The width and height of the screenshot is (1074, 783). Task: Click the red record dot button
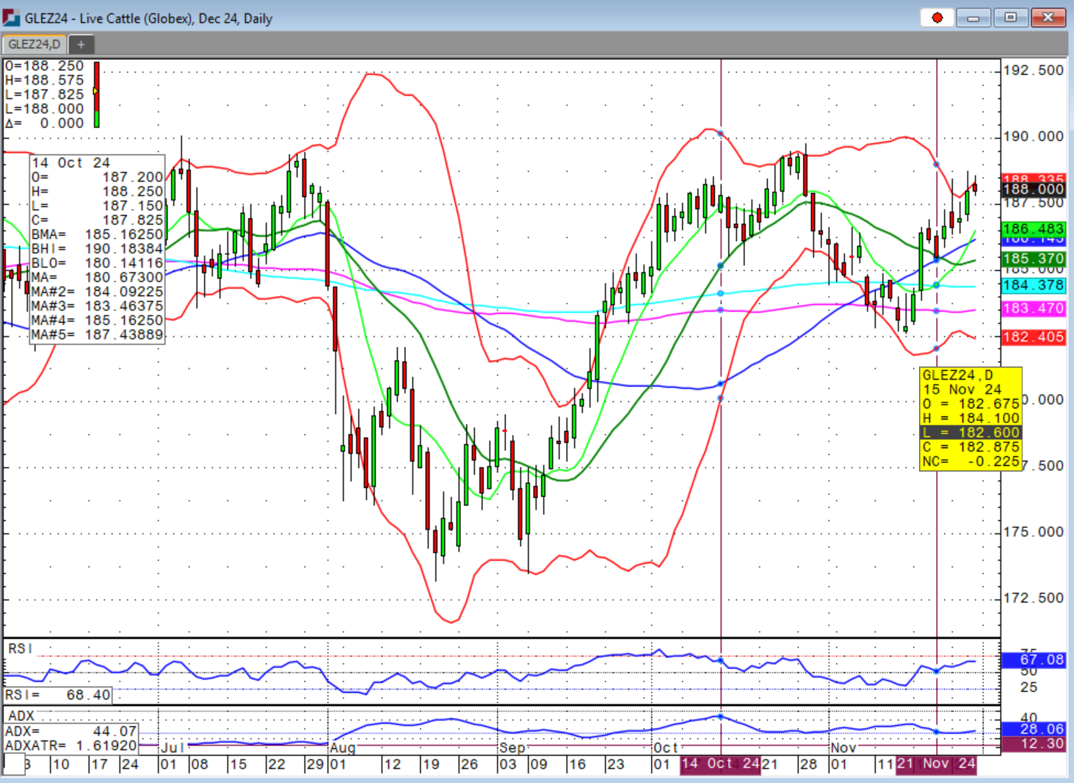[x=937, y=18]
